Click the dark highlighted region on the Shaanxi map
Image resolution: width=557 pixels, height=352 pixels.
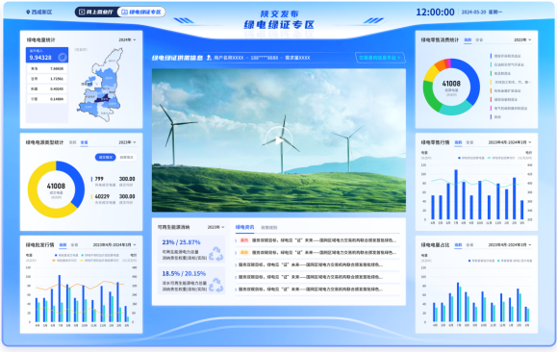[x=103, y=98]
